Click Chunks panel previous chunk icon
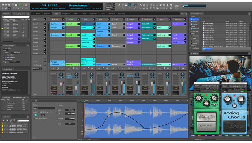 (x=3, y=120)
